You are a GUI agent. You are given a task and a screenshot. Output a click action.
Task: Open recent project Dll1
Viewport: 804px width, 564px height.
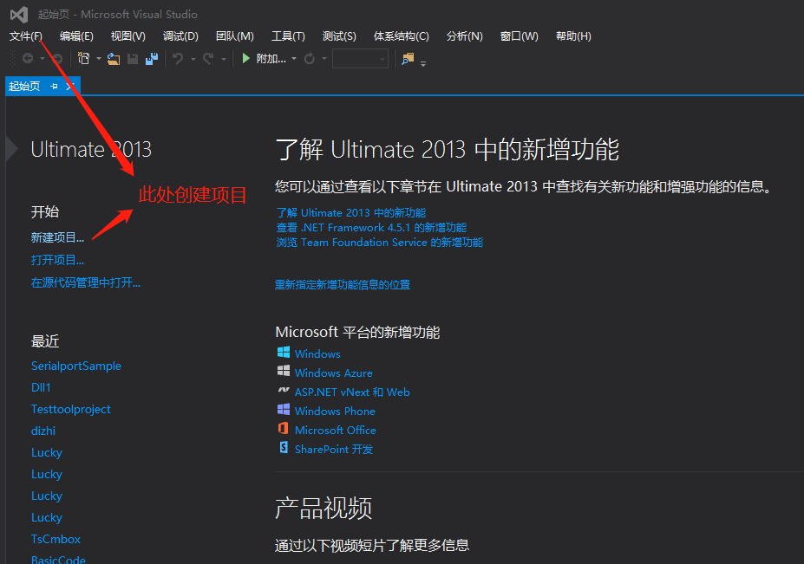click(41, 387)
